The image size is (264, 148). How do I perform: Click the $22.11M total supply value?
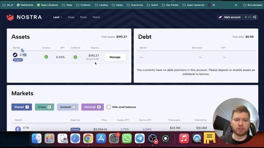point(175,128)
